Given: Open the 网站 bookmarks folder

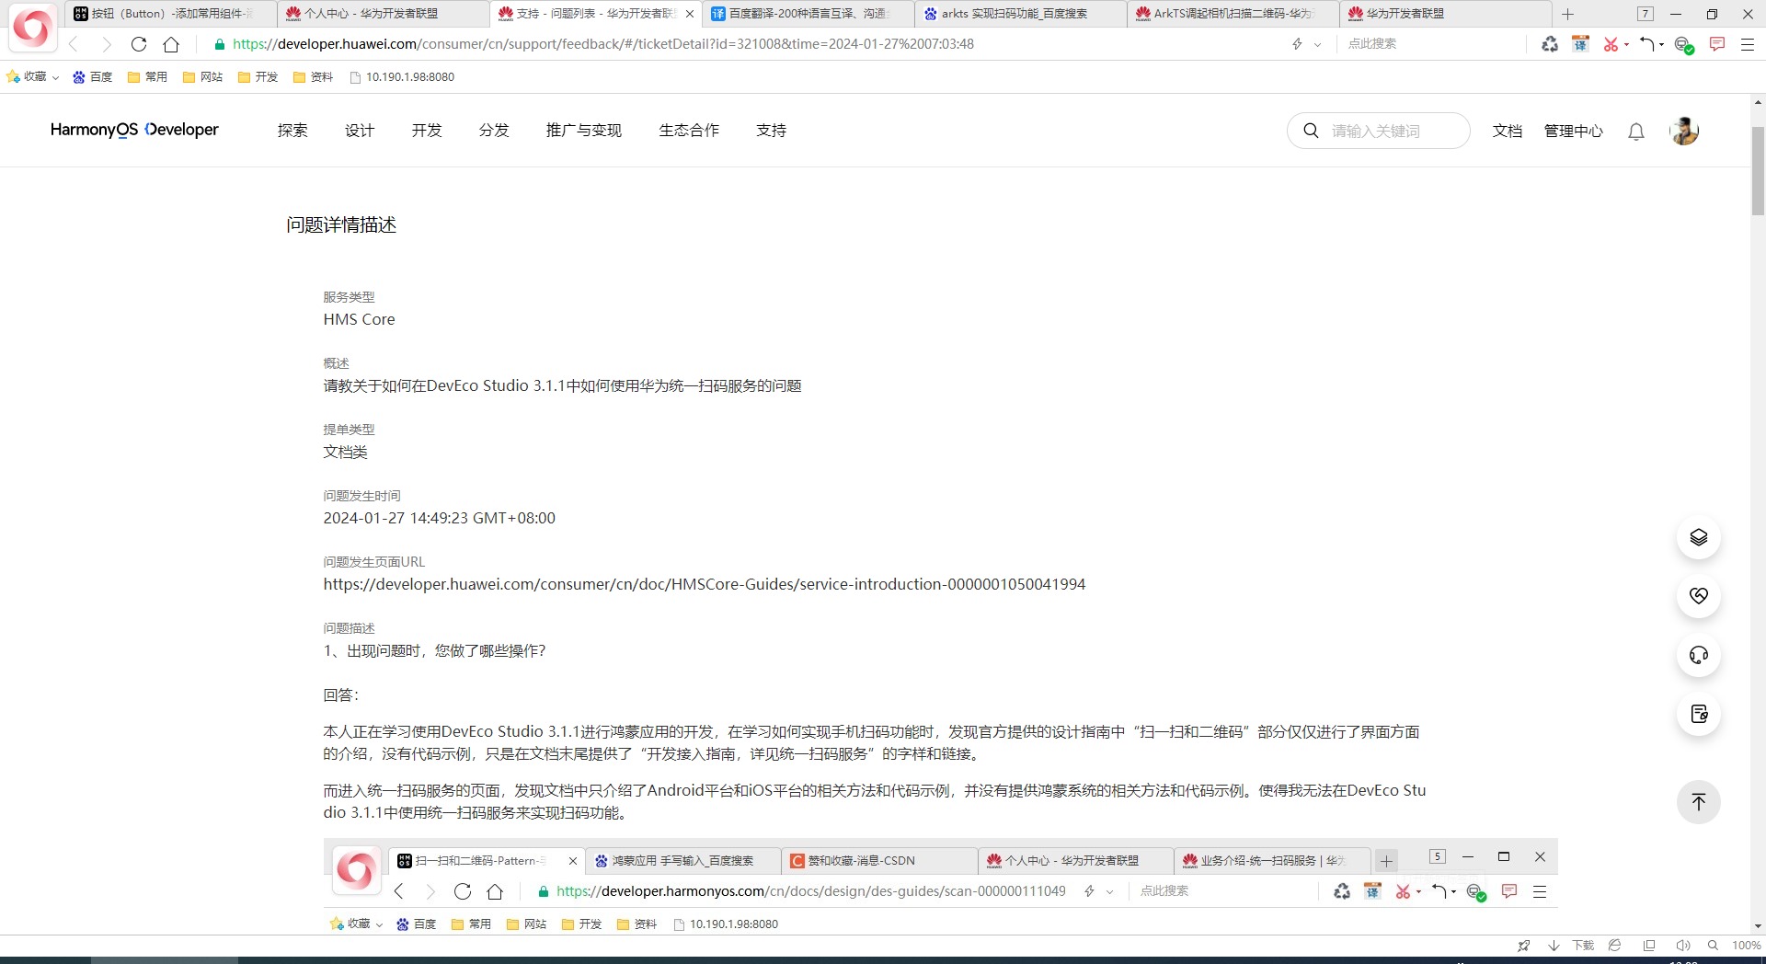Looking at the screenshot, I should pyautogui.click(x=202, y=76).
